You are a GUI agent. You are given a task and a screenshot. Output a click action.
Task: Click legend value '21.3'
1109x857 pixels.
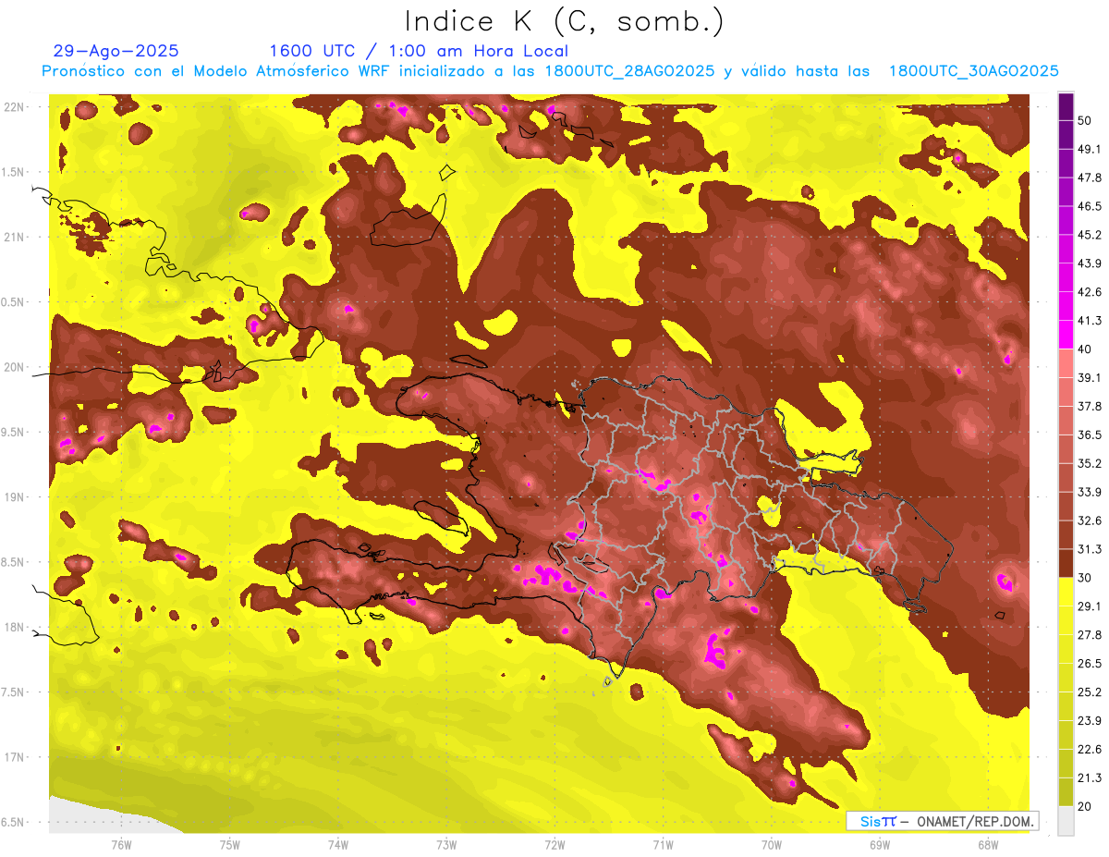[1089, 778]
